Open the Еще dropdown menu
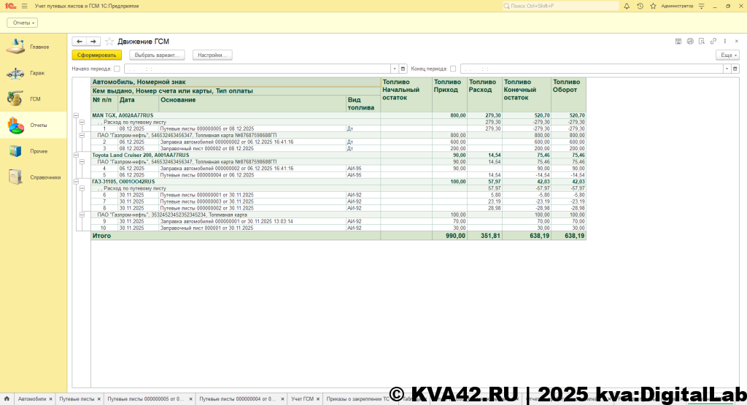The image size is (747, 405). [x=727, y=55]
